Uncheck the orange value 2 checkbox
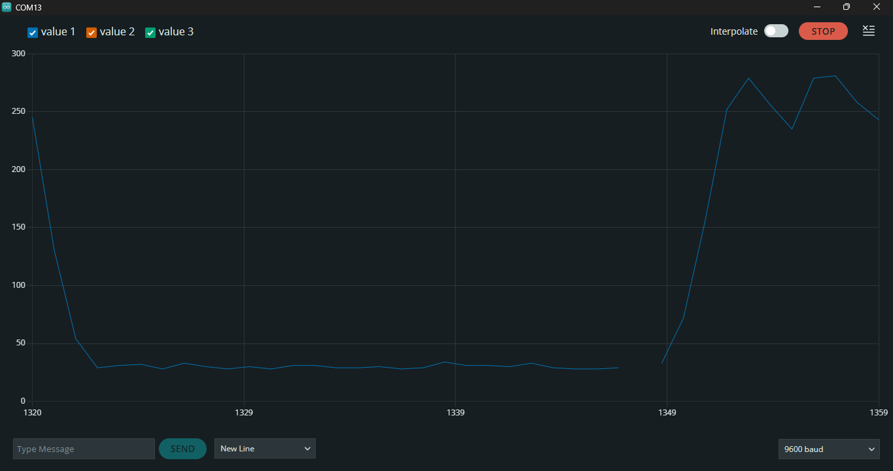The height and width of the screenshot is (471, 893). [92, 33]
